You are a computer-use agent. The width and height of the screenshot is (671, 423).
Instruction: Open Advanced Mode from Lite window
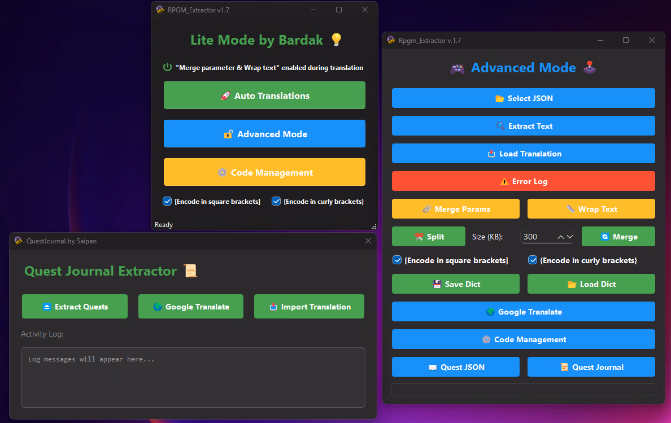coord(264,134)
